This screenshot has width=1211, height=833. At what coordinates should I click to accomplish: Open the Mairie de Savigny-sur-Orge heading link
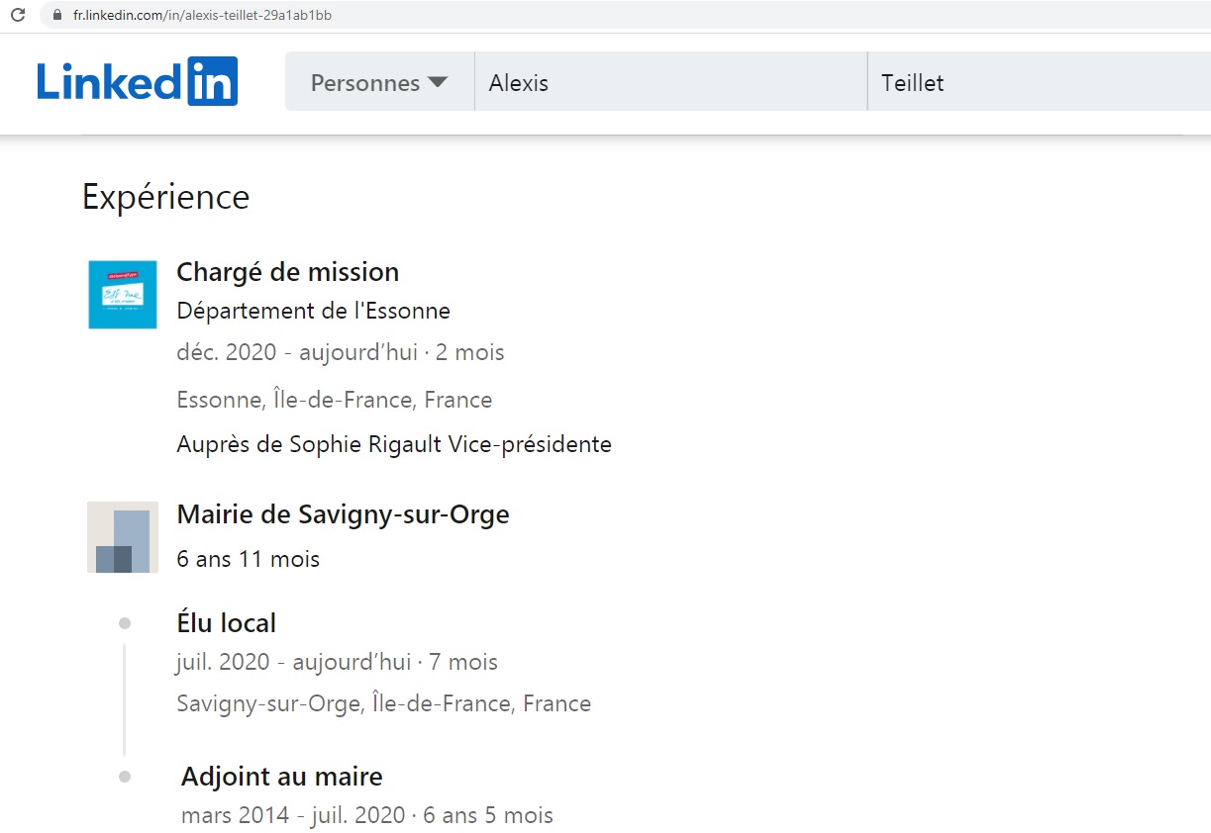(343, 514)
